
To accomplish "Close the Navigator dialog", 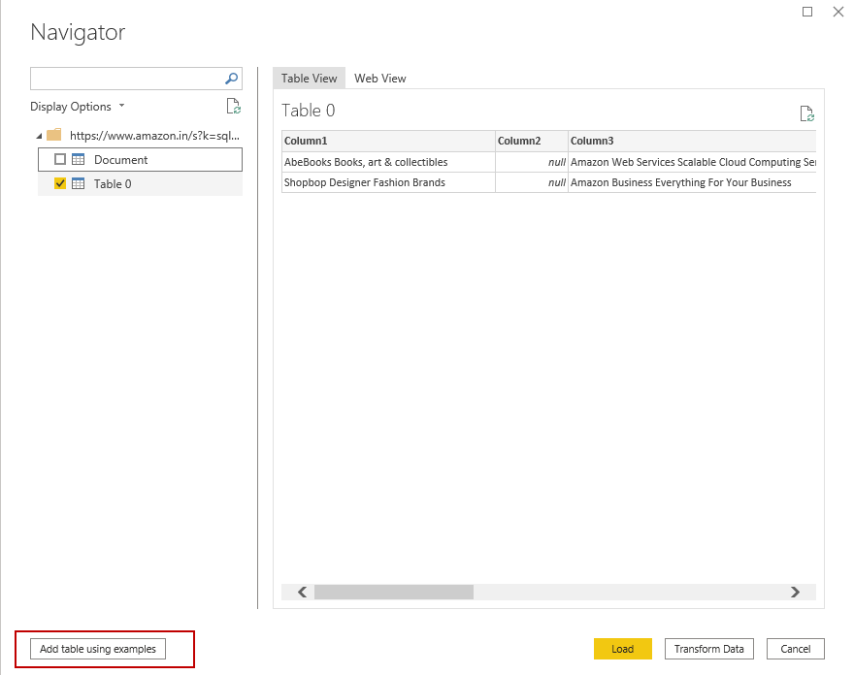I will pyautogui.click(x=838, y=12).
